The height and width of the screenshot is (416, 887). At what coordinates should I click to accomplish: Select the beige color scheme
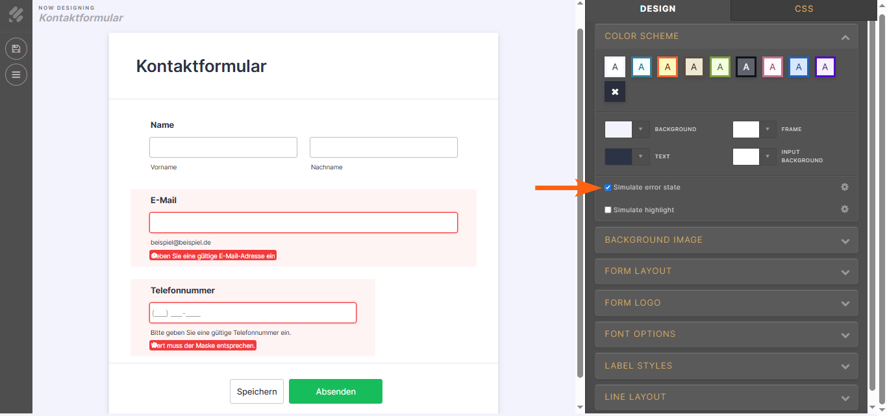click(693, 66)
